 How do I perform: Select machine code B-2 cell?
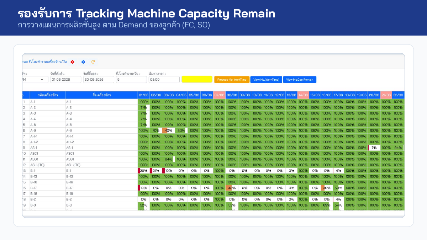point(47,199)
